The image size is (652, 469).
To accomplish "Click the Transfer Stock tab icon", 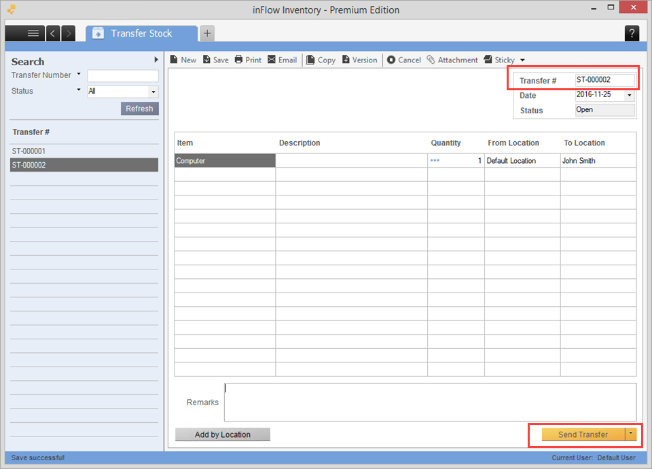I will 98,33.
